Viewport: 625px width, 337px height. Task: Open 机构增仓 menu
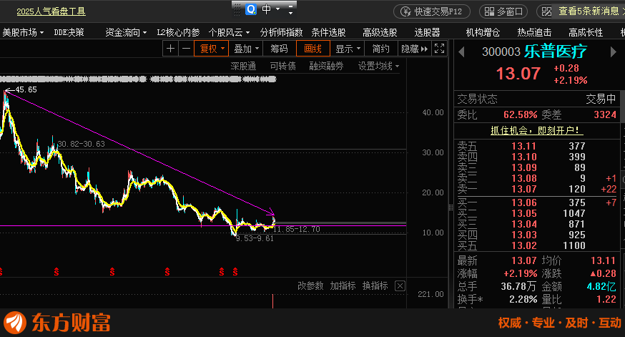[x=483, y=32]
